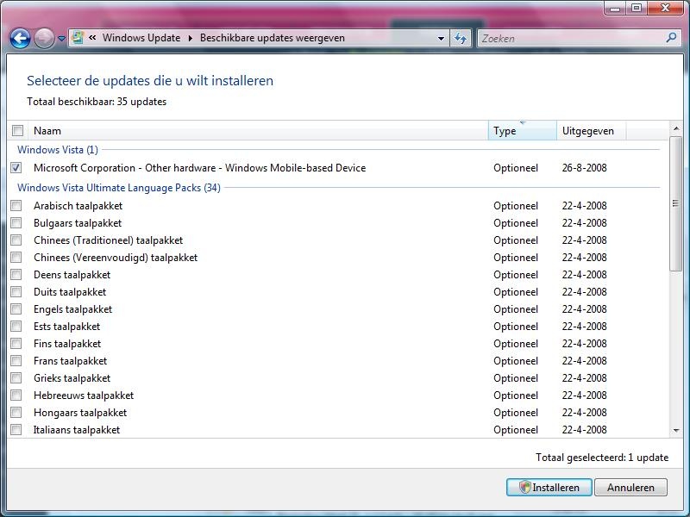690x517 pixels.
Task: Click the shield icon on the Installeren button
Action: point(524,487)
